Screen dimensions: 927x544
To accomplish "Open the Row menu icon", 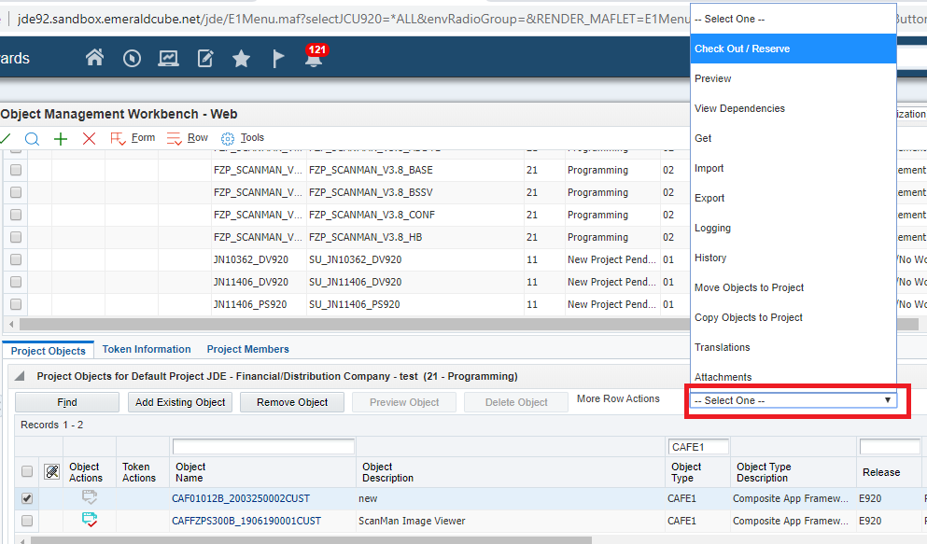I will [174, 139].
